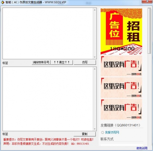Copy output with the 复制 button
The image size is (153, 151).
[x=85, y=134]
